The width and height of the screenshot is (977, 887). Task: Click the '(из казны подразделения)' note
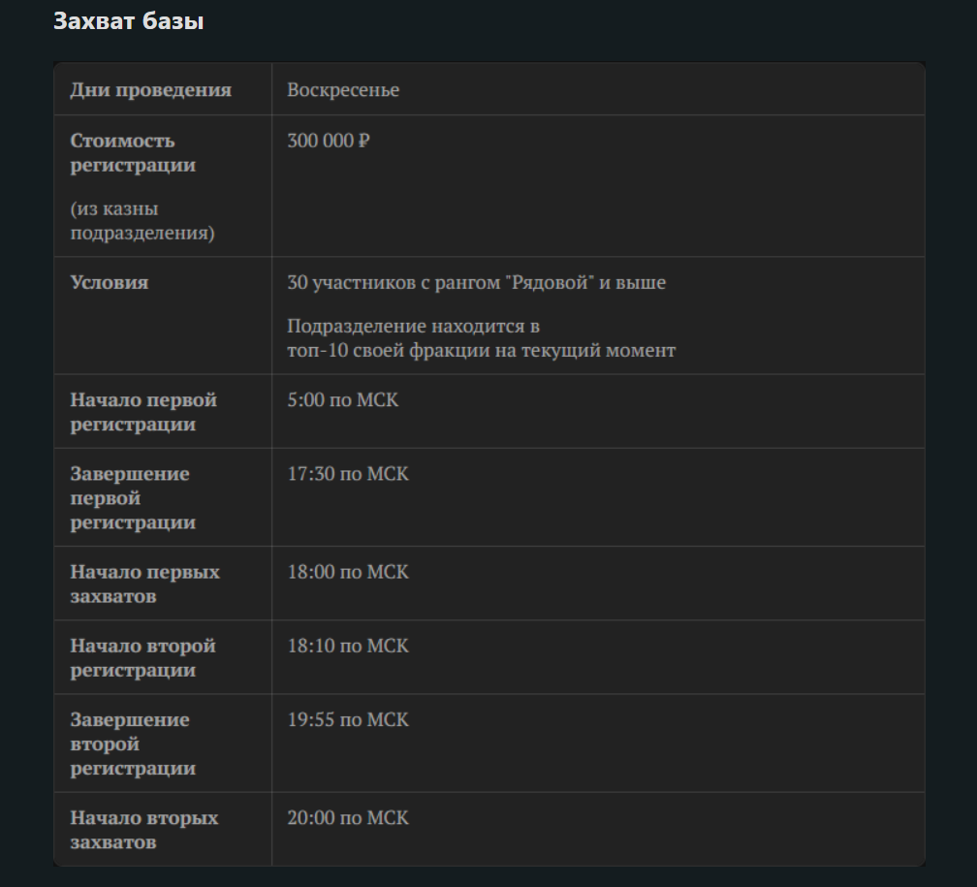pos(142,221)
